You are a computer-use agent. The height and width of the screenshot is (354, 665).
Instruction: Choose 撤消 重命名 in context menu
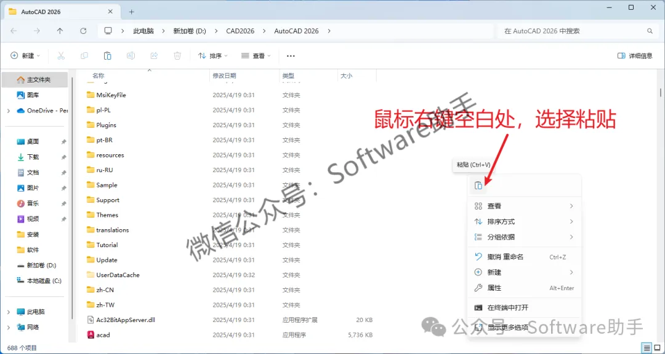524,257
